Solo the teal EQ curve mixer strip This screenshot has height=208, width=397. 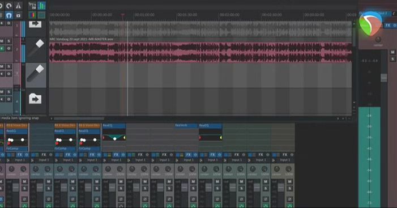pos(121,189)
